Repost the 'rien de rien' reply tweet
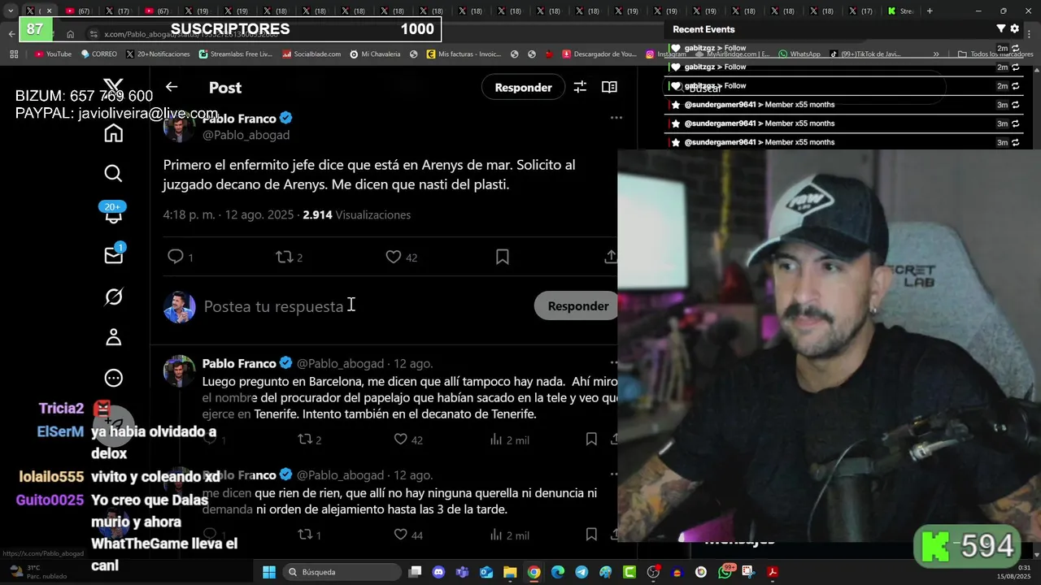Image resolution: width=1041 pixels, height=585 pixels. [310, 535]
